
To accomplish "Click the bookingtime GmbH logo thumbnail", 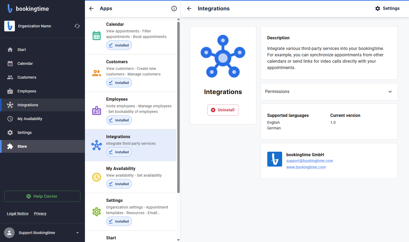I will pyautogui.click(x=275, y=159).
